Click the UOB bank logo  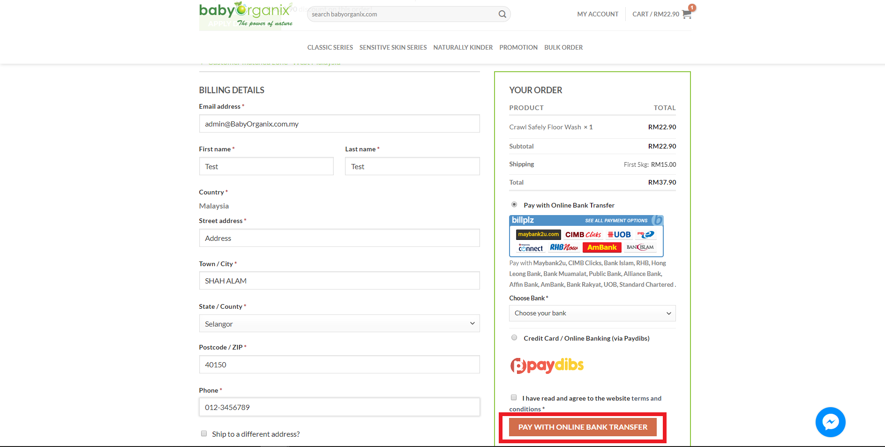[619, 234]
